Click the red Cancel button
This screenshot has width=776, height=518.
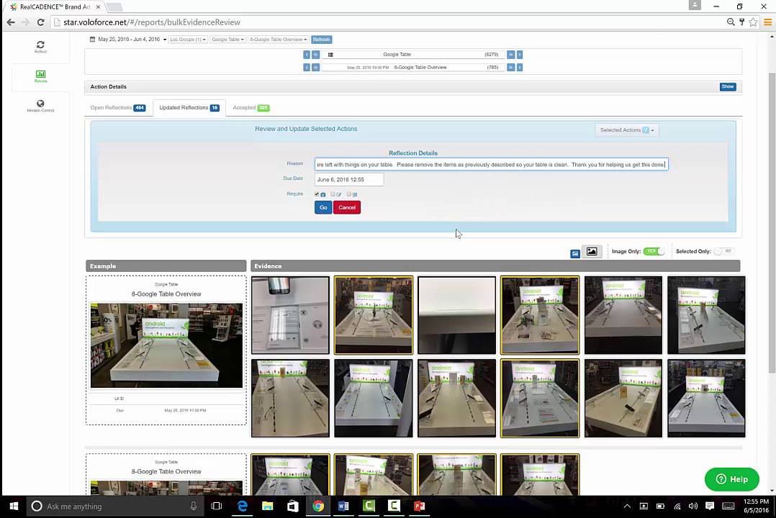(x=347, y=207)
